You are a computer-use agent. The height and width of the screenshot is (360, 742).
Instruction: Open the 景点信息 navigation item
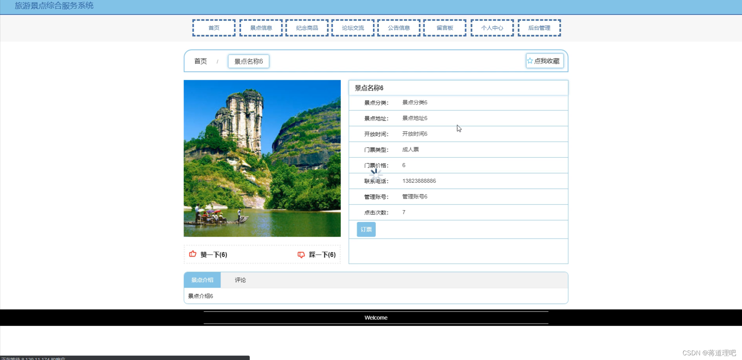tap(261, 27)
